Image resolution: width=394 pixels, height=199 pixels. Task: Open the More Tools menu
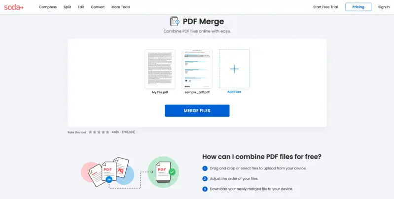[x=121, y=7]
